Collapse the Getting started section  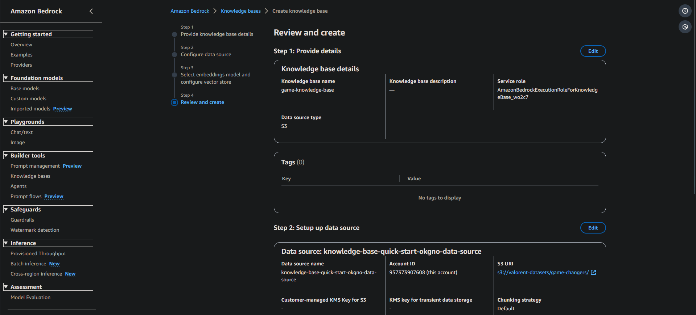pos(48,34)
